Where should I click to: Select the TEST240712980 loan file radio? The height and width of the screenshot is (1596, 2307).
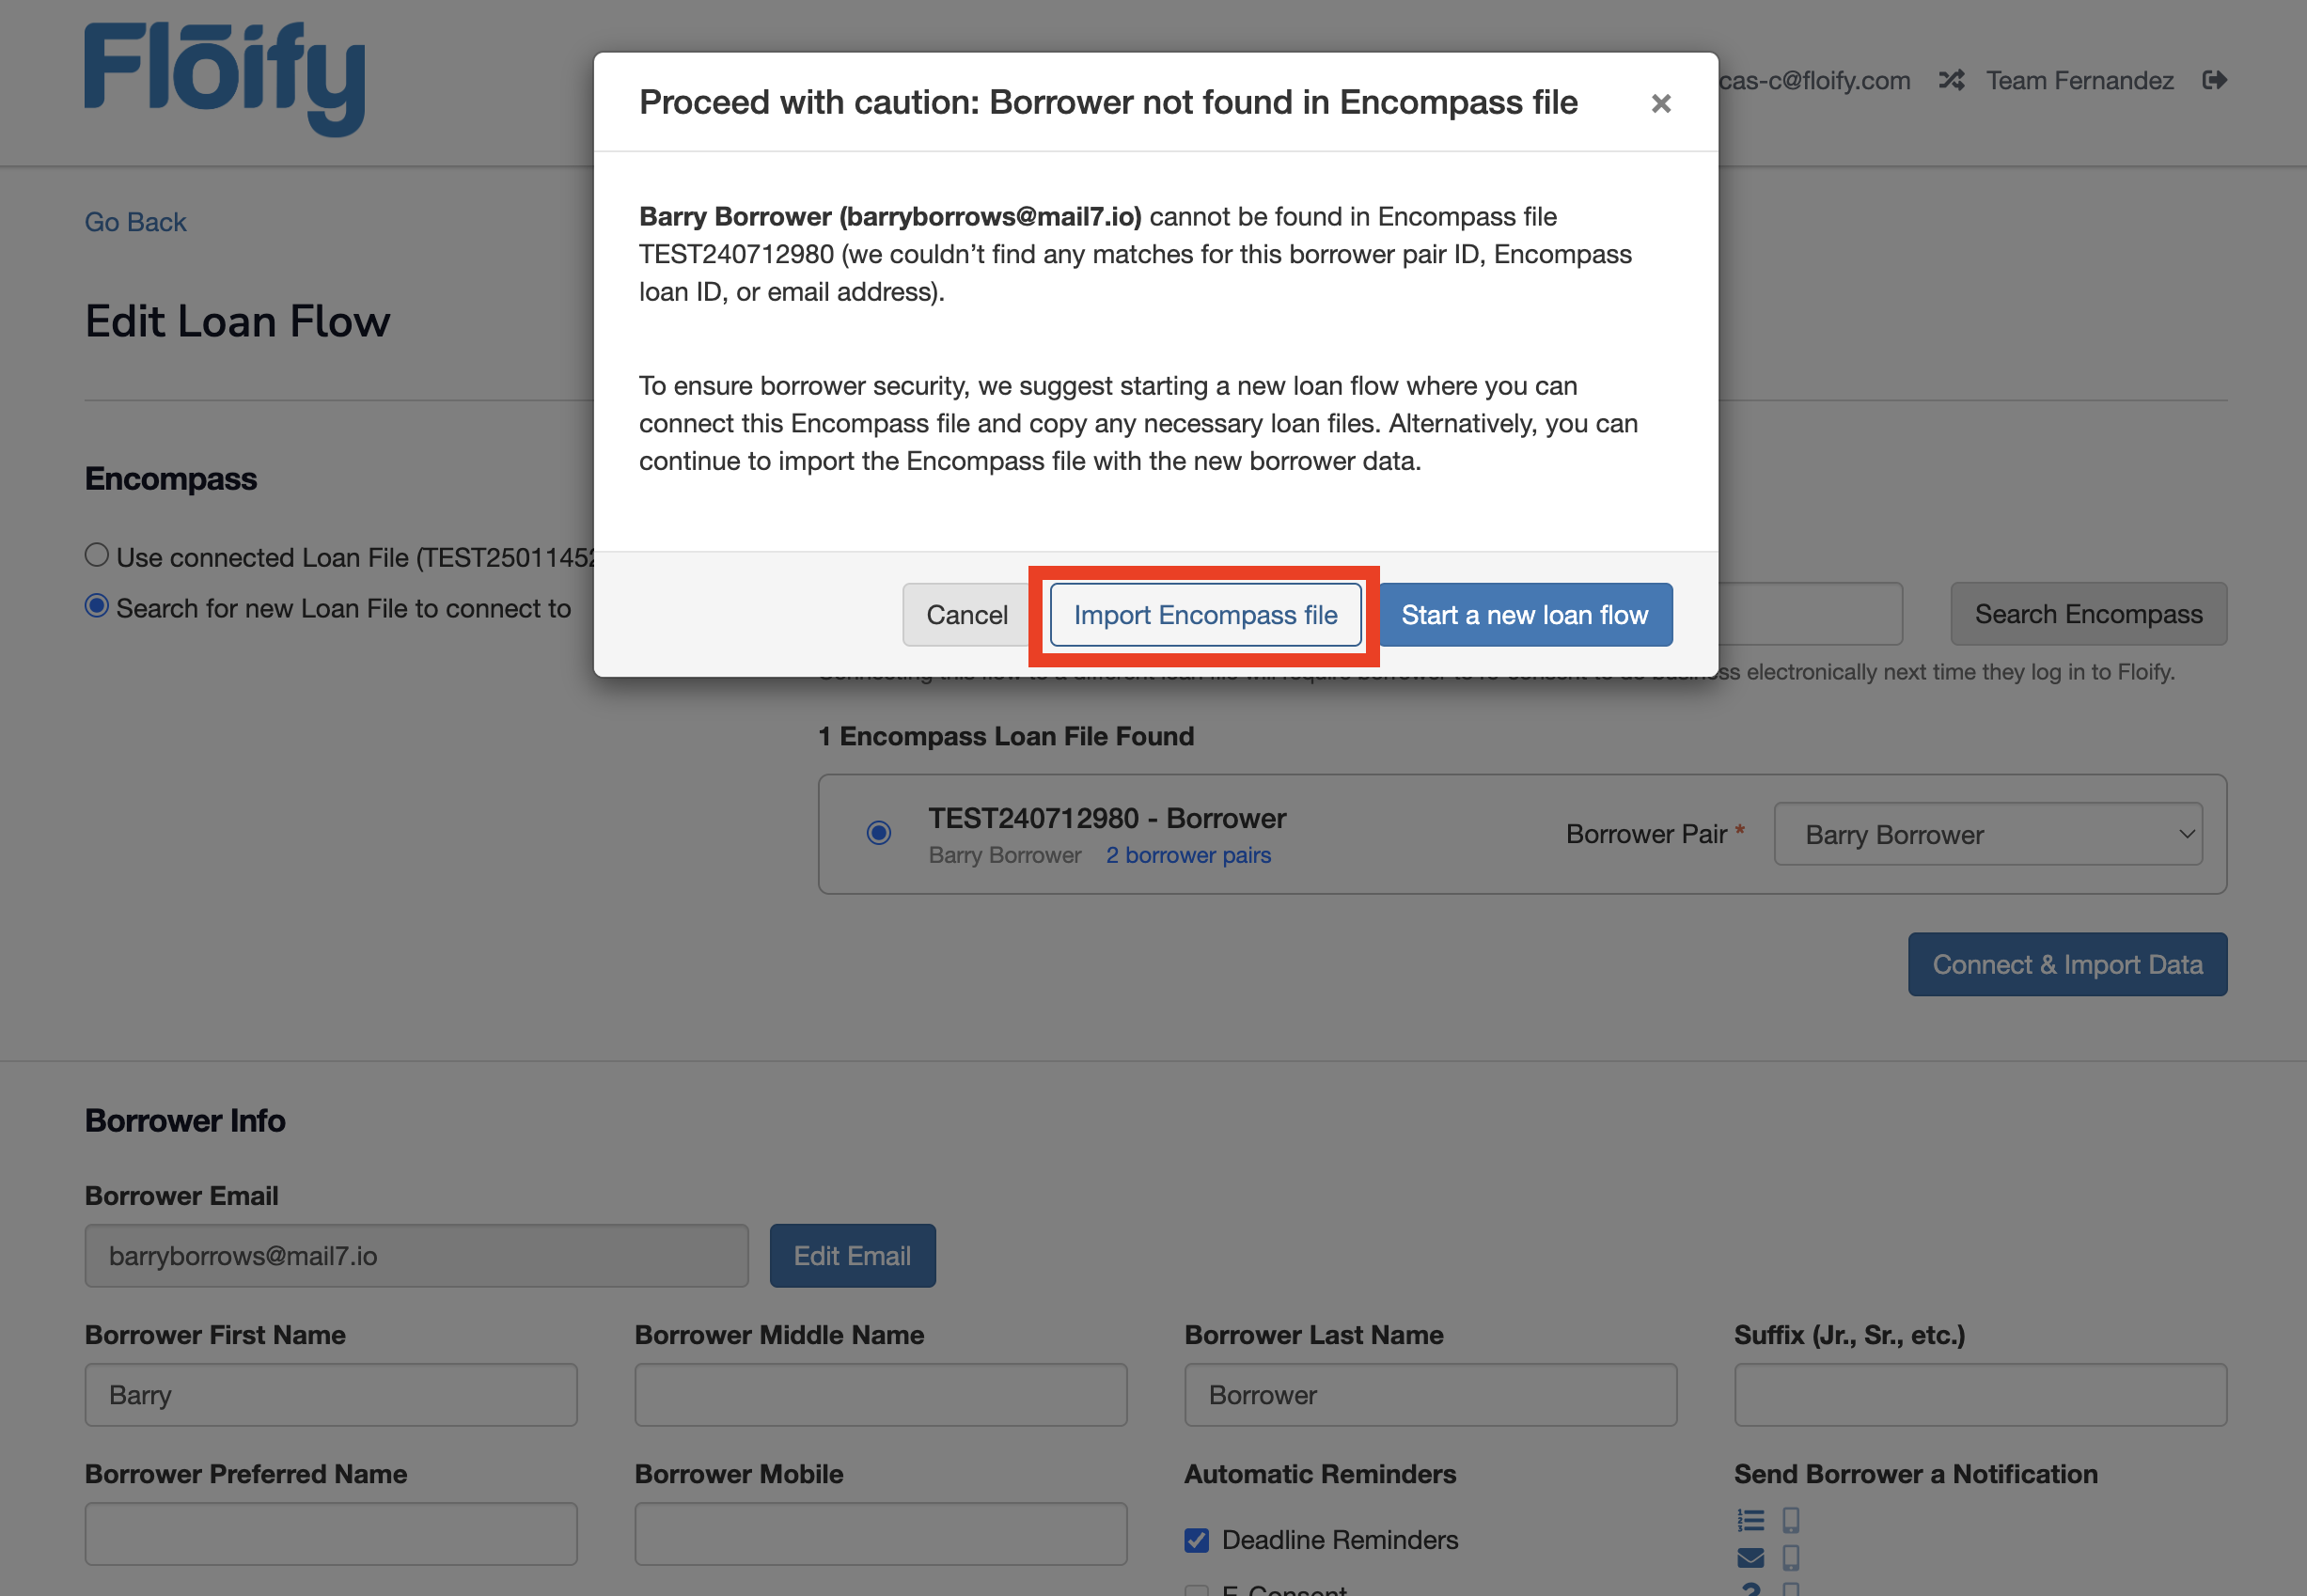[878, 832]
